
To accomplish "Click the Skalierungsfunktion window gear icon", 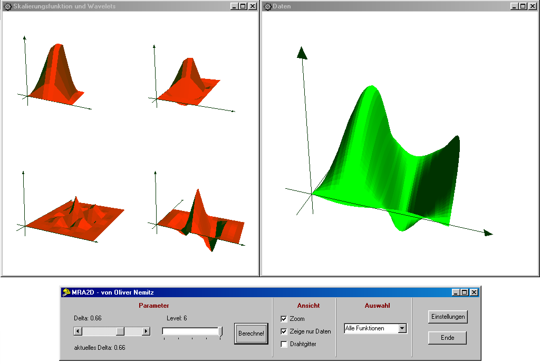I will tap(7, 6).
